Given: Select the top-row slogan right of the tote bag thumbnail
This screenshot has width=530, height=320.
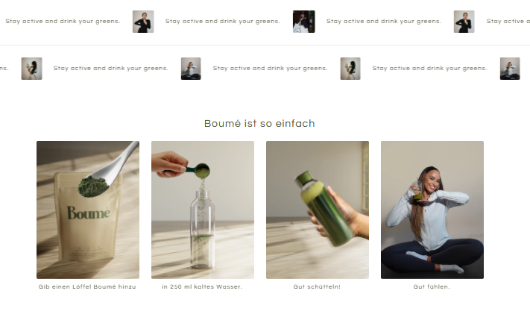Looking at the screenshot, I should [384, 22].
